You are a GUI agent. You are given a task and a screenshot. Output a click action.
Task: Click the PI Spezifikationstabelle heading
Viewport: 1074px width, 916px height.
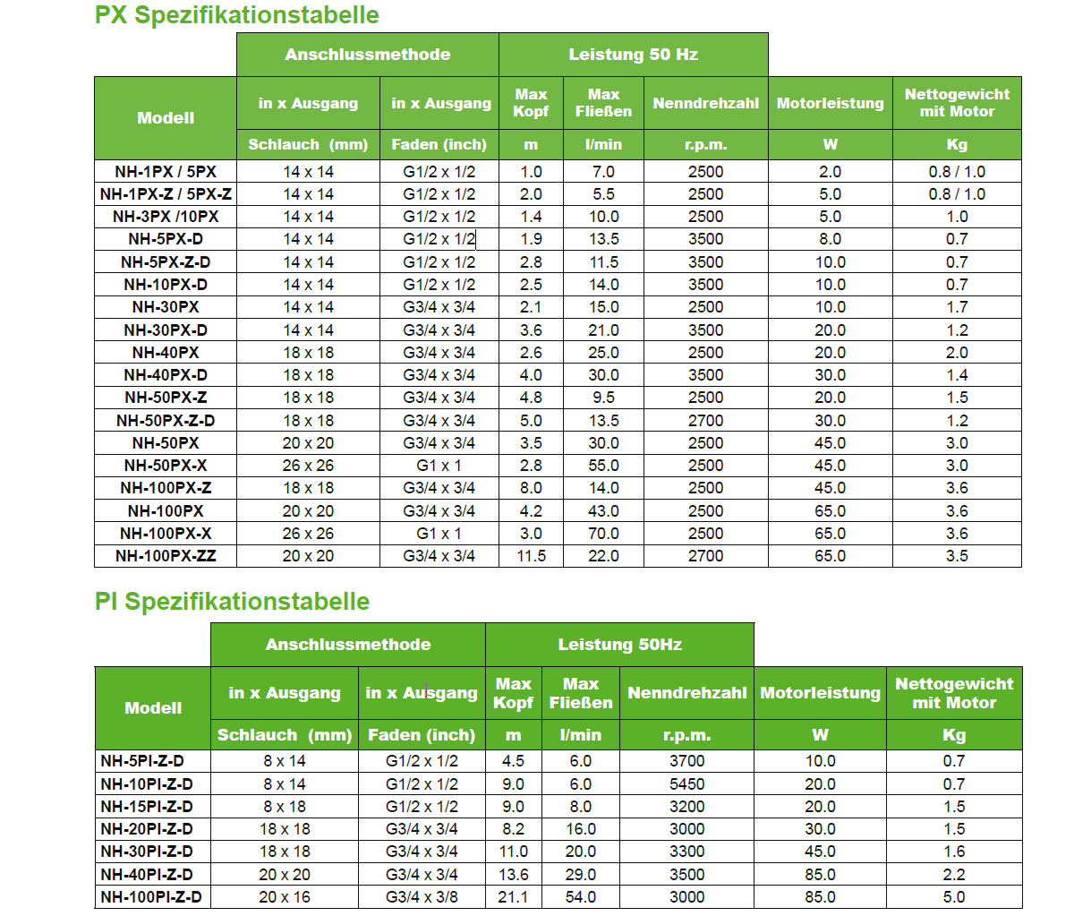pos(232,601)
